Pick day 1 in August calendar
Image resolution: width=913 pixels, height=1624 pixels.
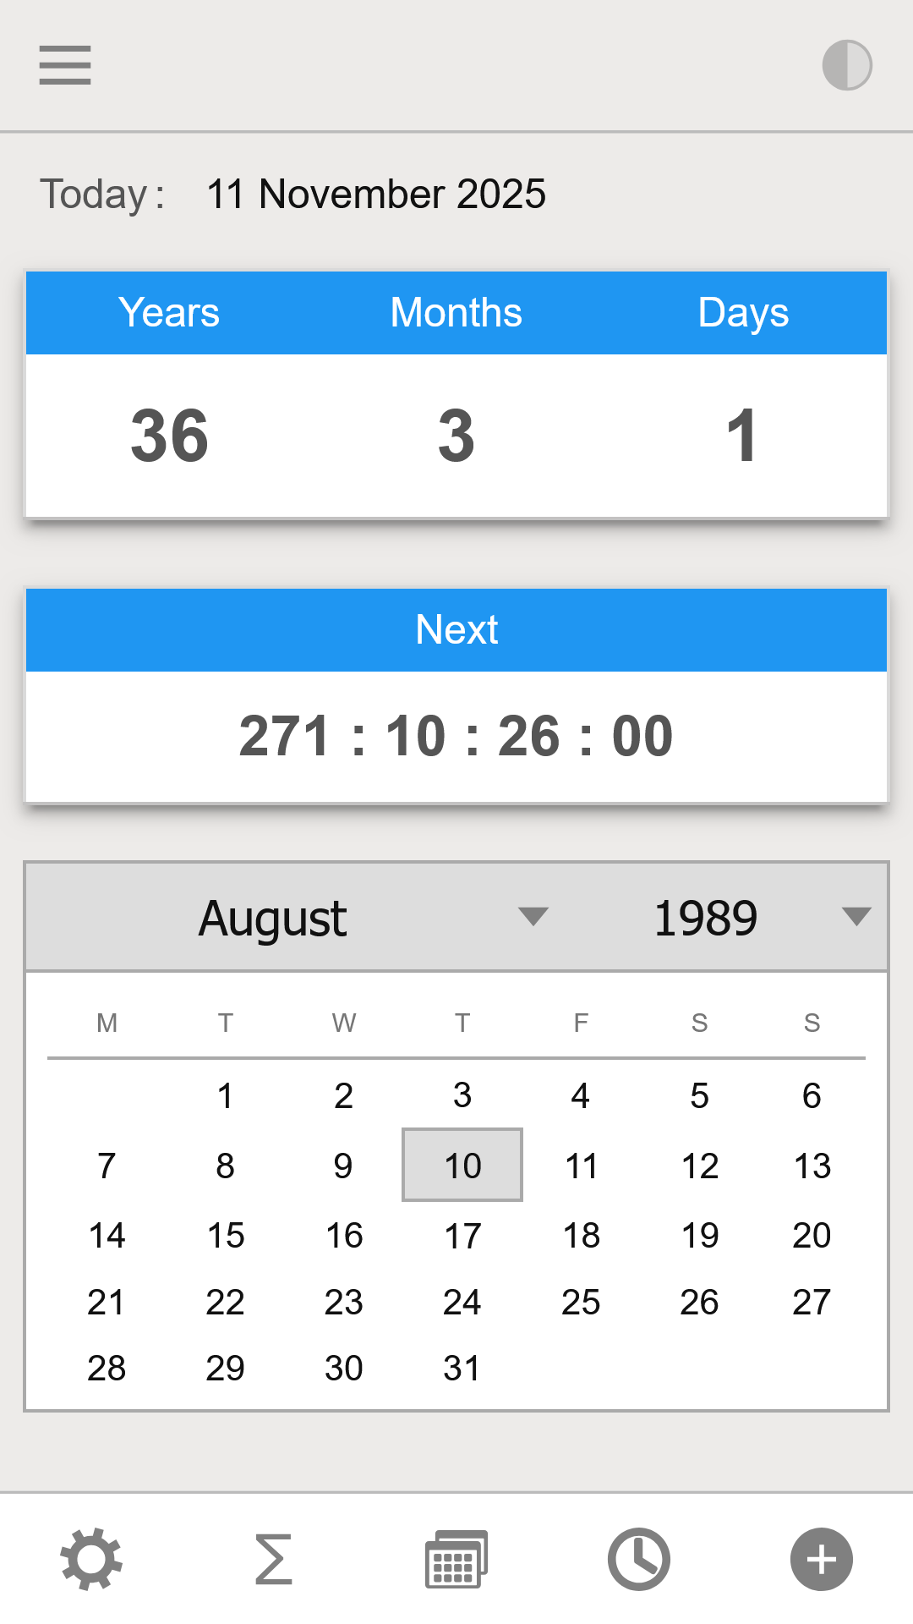[x=225, y=1096]
